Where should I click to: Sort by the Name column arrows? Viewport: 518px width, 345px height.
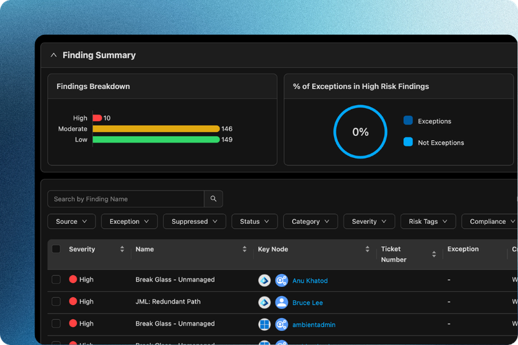244,250
